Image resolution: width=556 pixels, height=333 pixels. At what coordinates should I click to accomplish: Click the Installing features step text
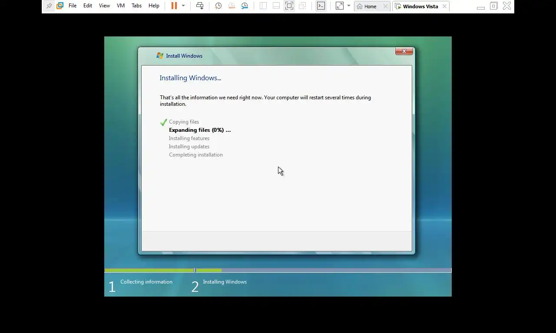pos(189,138)
